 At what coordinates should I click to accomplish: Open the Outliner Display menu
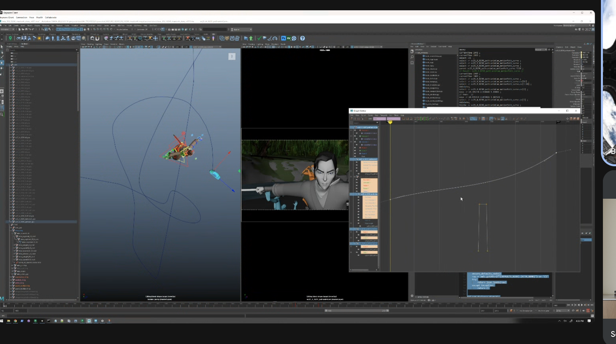click(9, 47)
